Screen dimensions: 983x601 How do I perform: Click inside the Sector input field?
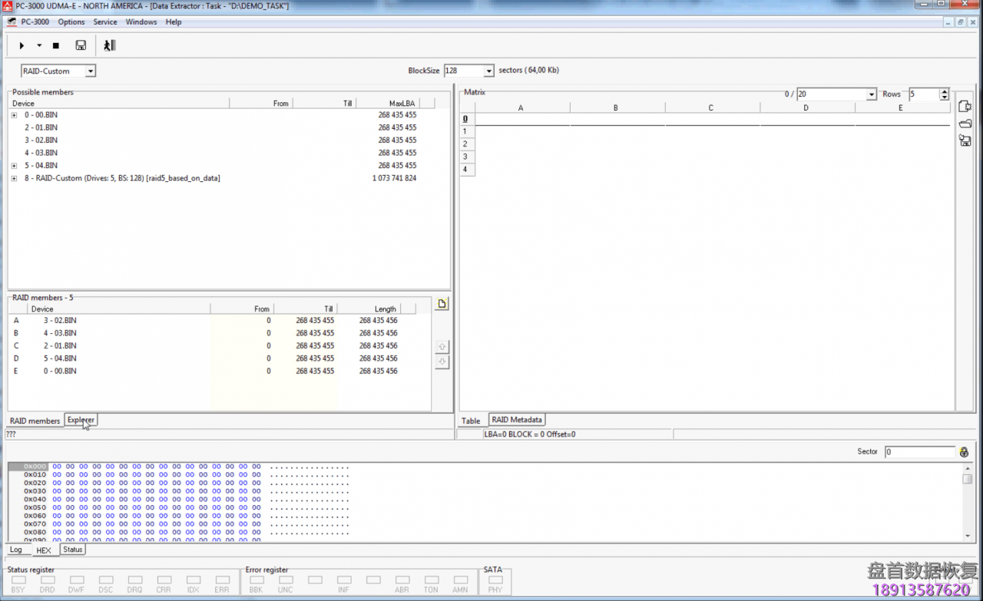click(919, 451)
